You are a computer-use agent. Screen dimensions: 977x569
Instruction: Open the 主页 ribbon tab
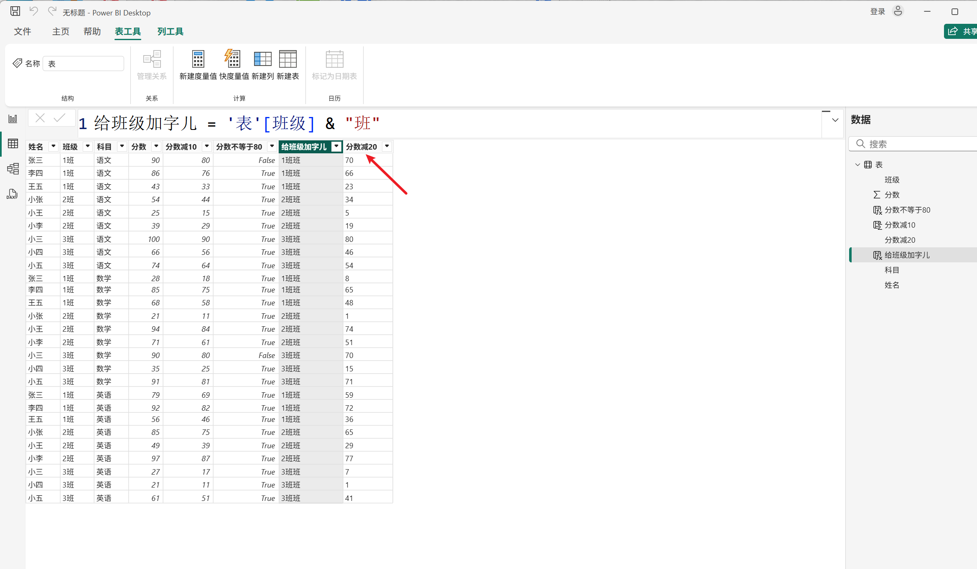tap(61, 32)
